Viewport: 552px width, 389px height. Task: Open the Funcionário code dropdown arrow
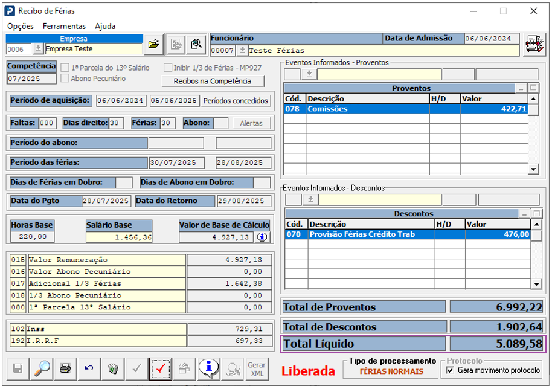242,50
